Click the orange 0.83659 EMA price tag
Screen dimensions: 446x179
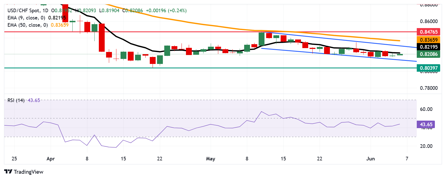[428, 40]
